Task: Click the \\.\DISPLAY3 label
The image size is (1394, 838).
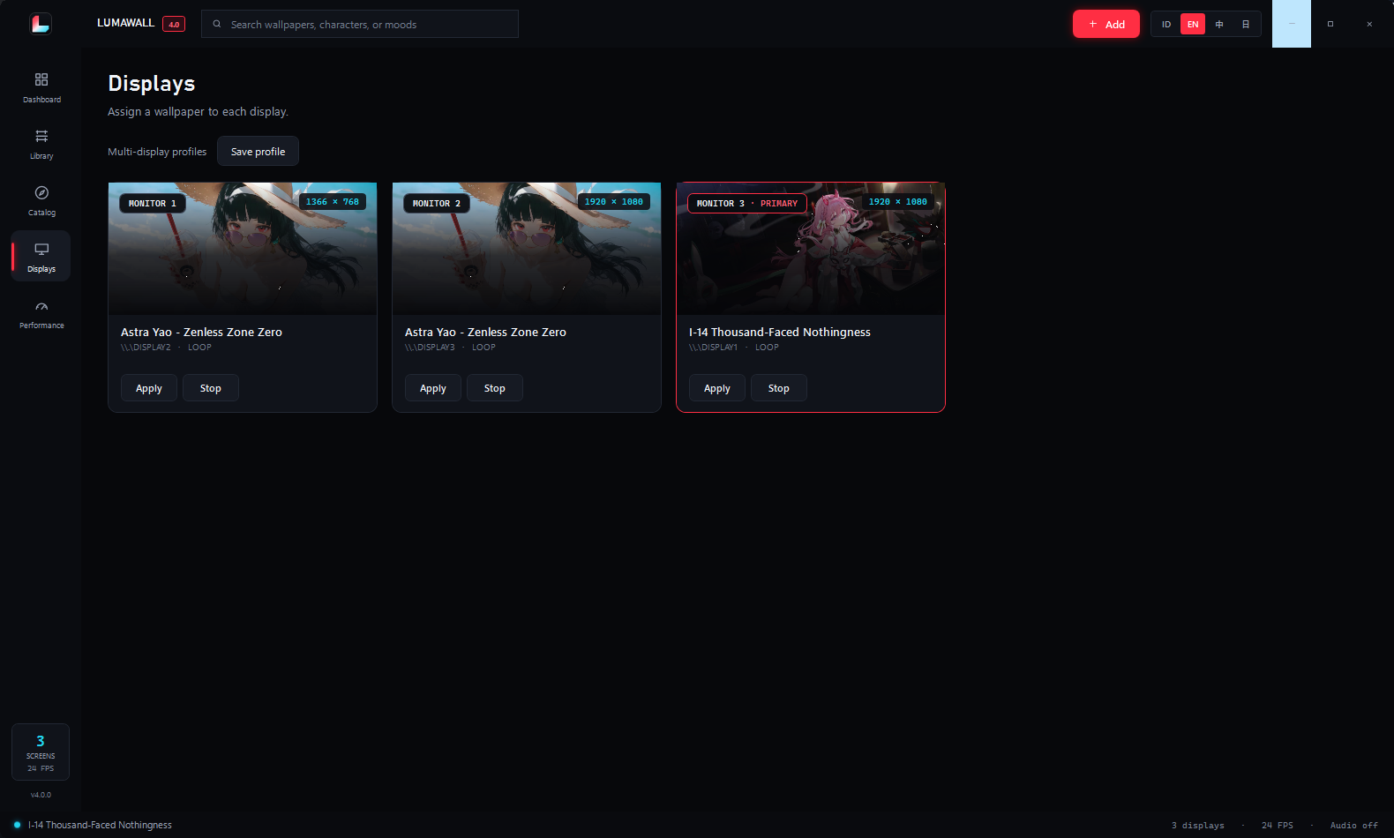Action: (x=430, y=347)
